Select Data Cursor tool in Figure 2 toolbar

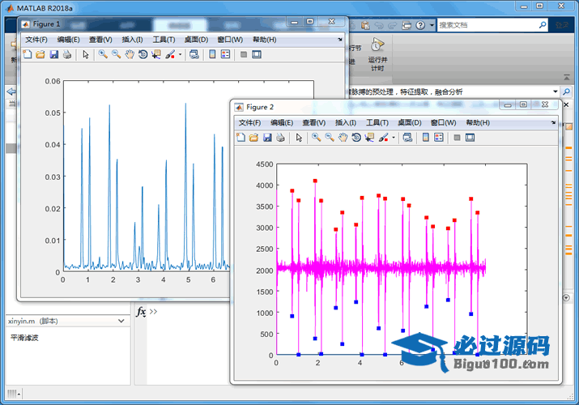[x=369, y=138]
